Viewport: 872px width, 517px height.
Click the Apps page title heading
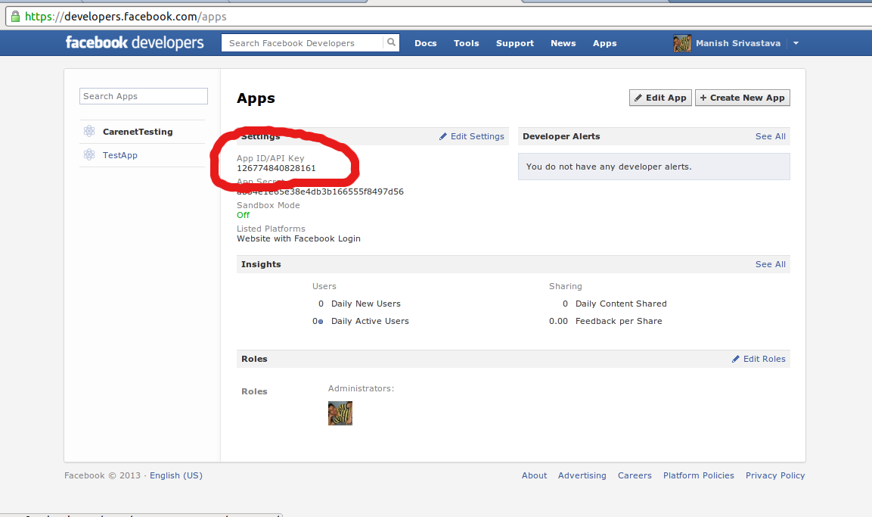256,98
